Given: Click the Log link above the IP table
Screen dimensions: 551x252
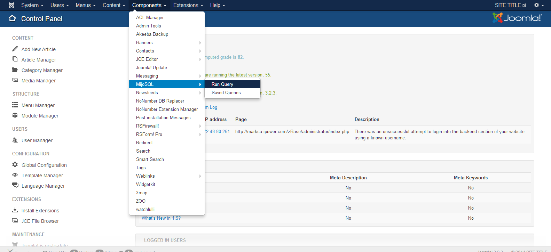Looking at the screenshot, I should 213,107.
